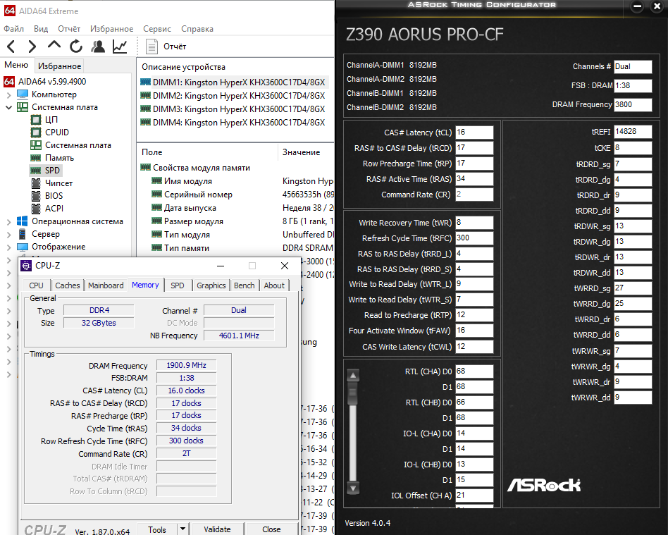Switch to the Избранное sidebar tab

(x=59, y=66)
